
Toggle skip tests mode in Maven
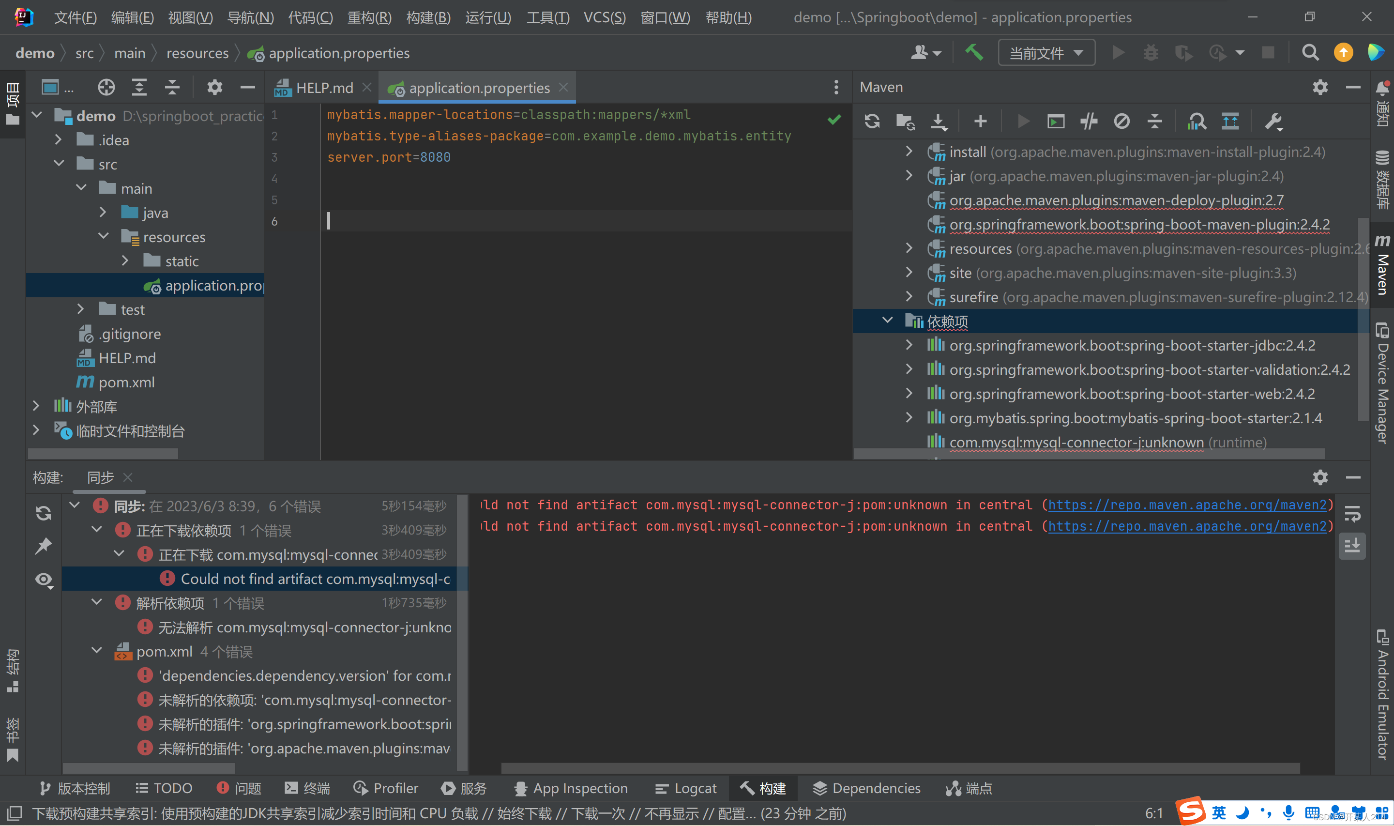[1121, 121]
